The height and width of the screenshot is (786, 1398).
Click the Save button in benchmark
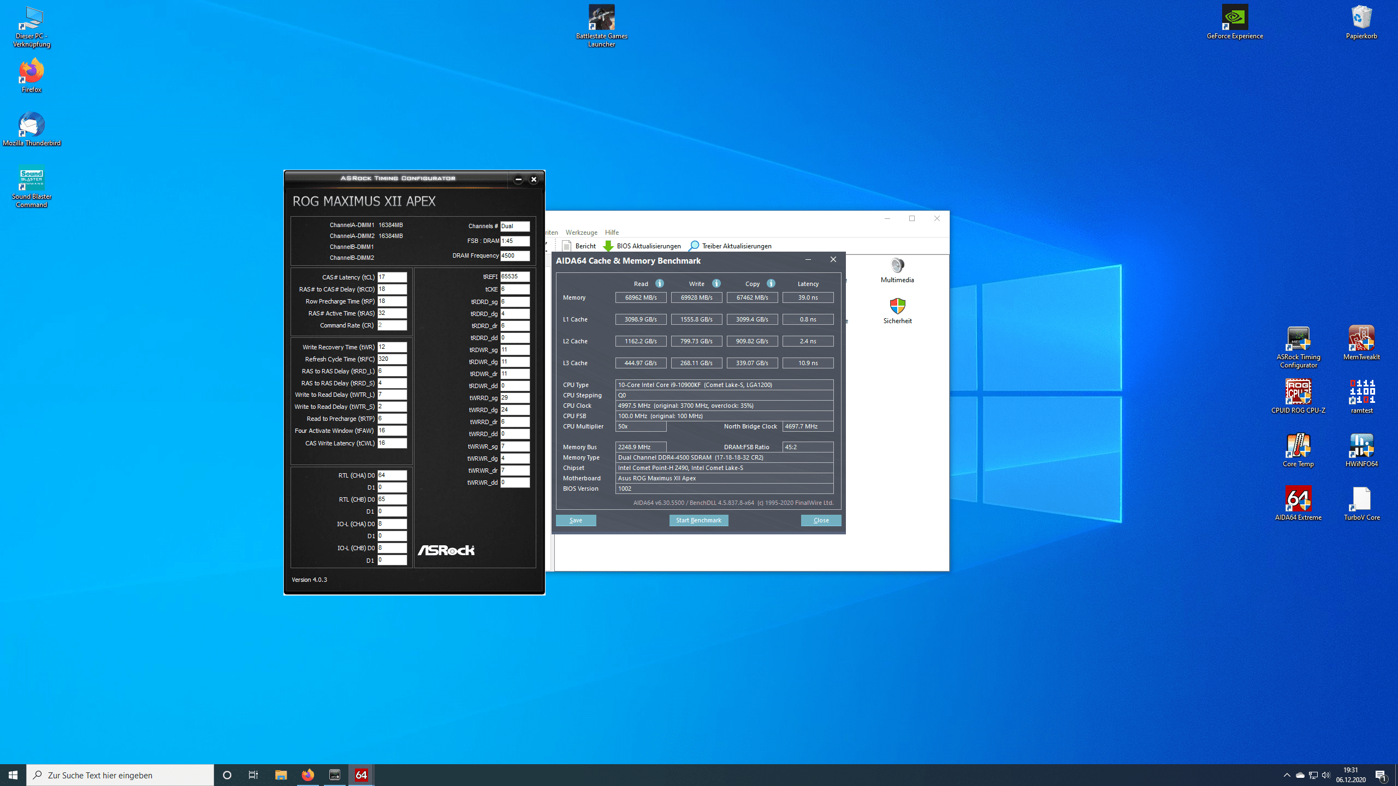point(576,520)
